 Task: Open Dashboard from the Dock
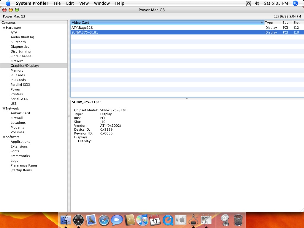pyautogui.click(x=78, y=220)
